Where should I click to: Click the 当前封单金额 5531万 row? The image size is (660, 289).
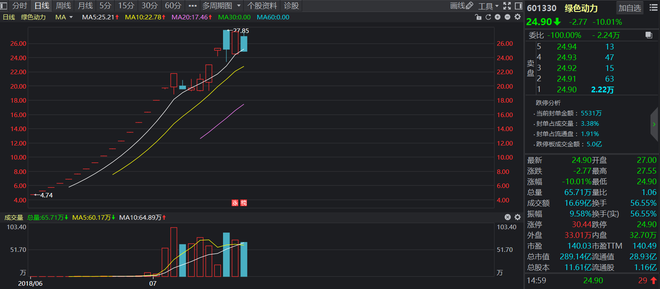[x=568, y=113]
